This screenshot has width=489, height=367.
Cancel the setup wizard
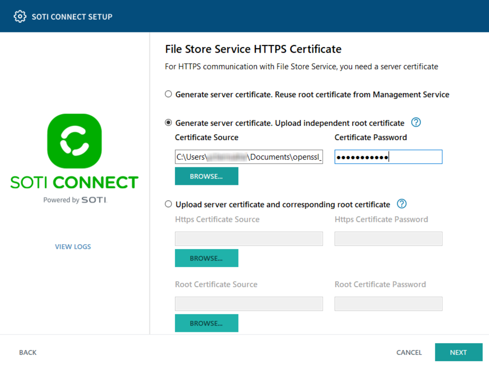tap(409, 353)
